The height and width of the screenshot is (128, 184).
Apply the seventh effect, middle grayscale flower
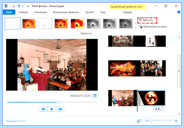(x=110, y=24)
